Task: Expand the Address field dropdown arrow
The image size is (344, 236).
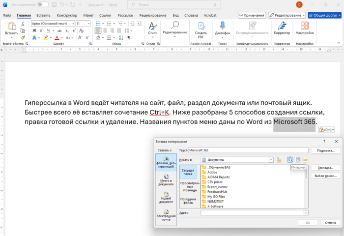Action: point(306,212)
